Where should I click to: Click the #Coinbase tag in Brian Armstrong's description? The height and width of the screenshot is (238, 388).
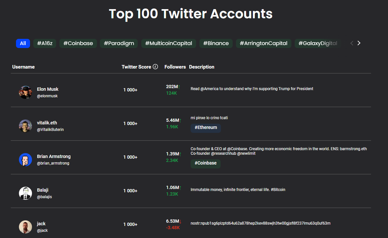point(205,163)
